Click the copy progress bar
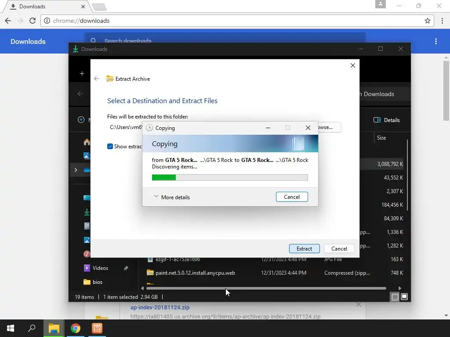 [229, 178]
